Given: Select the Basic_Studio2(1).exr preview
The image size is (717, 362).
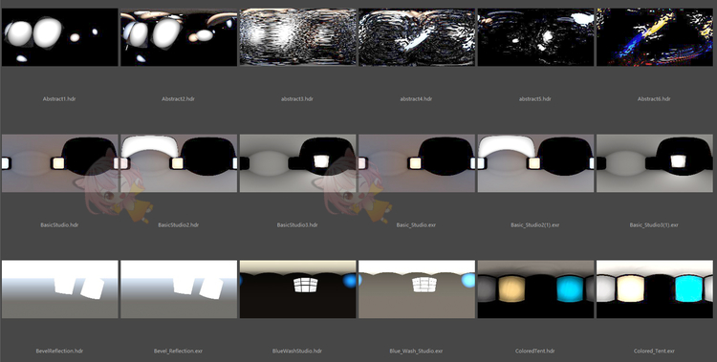Looking at the screenshot, I should tap(535, 163).
